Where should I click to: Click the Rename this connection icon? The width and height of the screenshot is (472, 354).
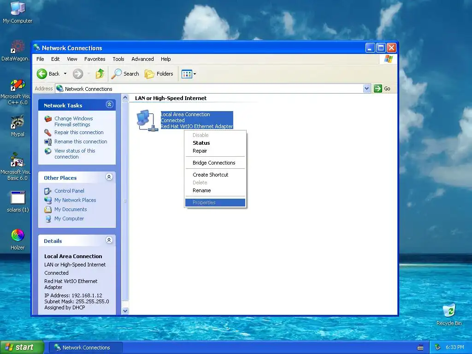[48, 142]
